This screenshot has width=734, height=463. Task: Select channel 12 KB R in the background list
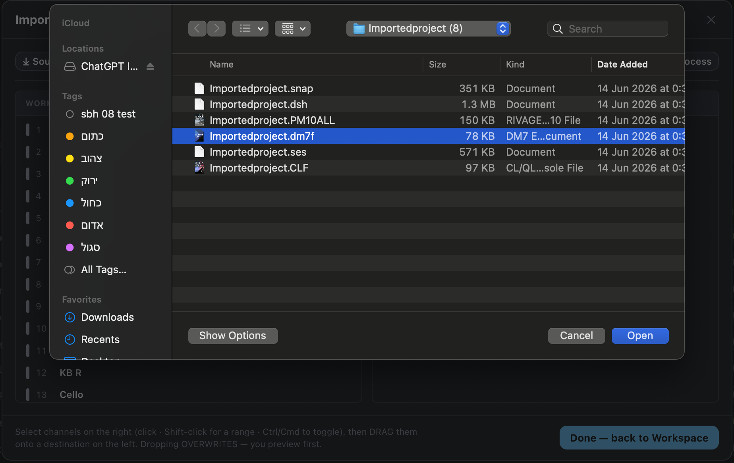(x=189, y=372)
